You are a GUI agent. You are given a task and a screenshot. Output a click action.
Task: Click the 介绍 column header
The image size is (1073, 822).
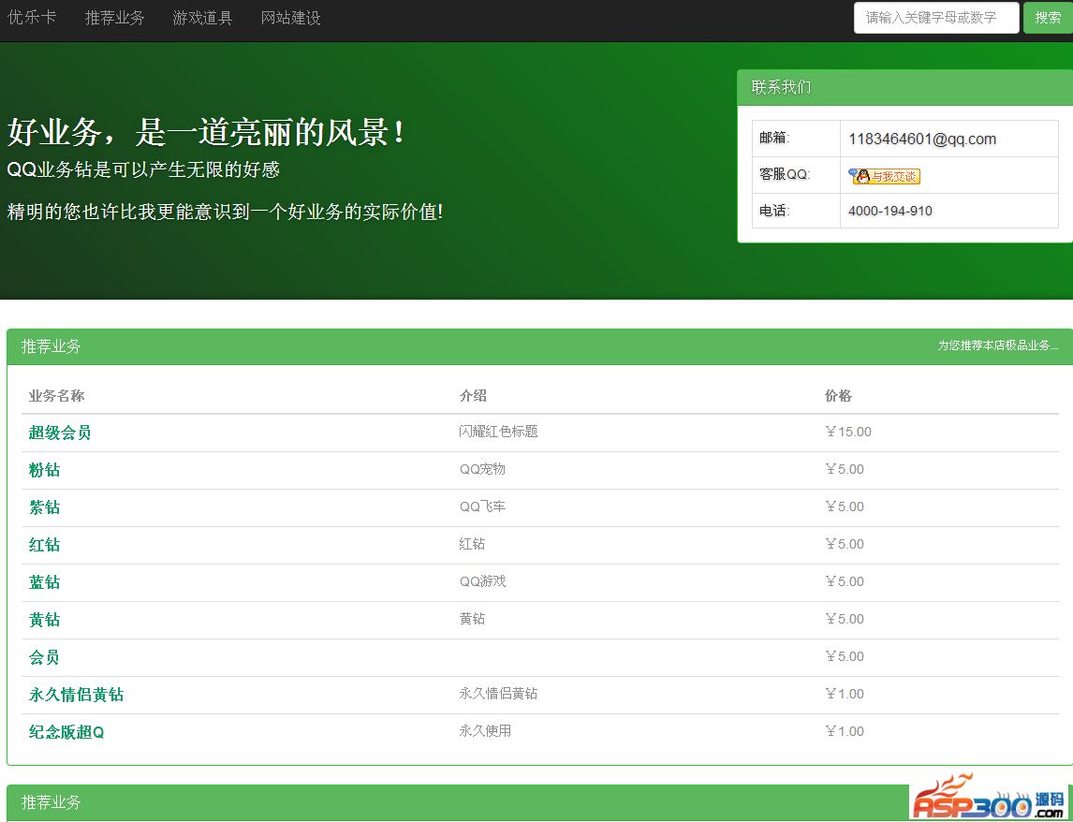[x=473, y=396]
